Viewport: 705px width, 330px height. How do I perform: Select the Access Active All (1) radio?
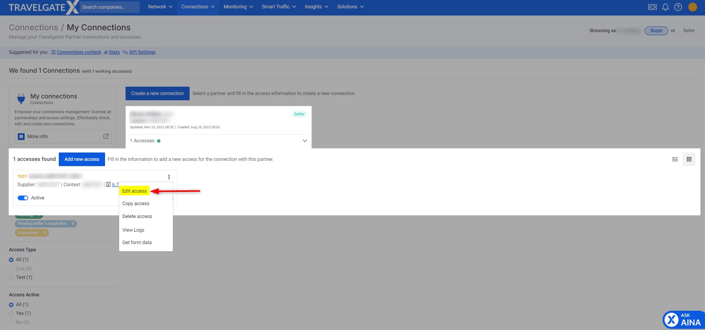coord(11,305)
